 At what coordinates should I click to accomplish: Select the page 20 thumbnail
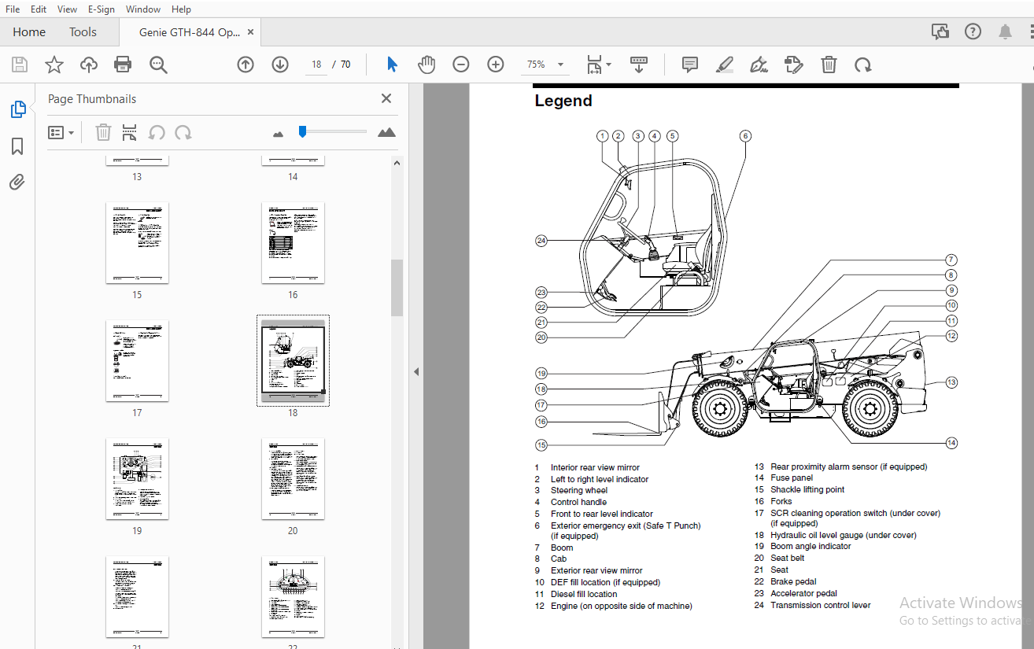[293, 478]
